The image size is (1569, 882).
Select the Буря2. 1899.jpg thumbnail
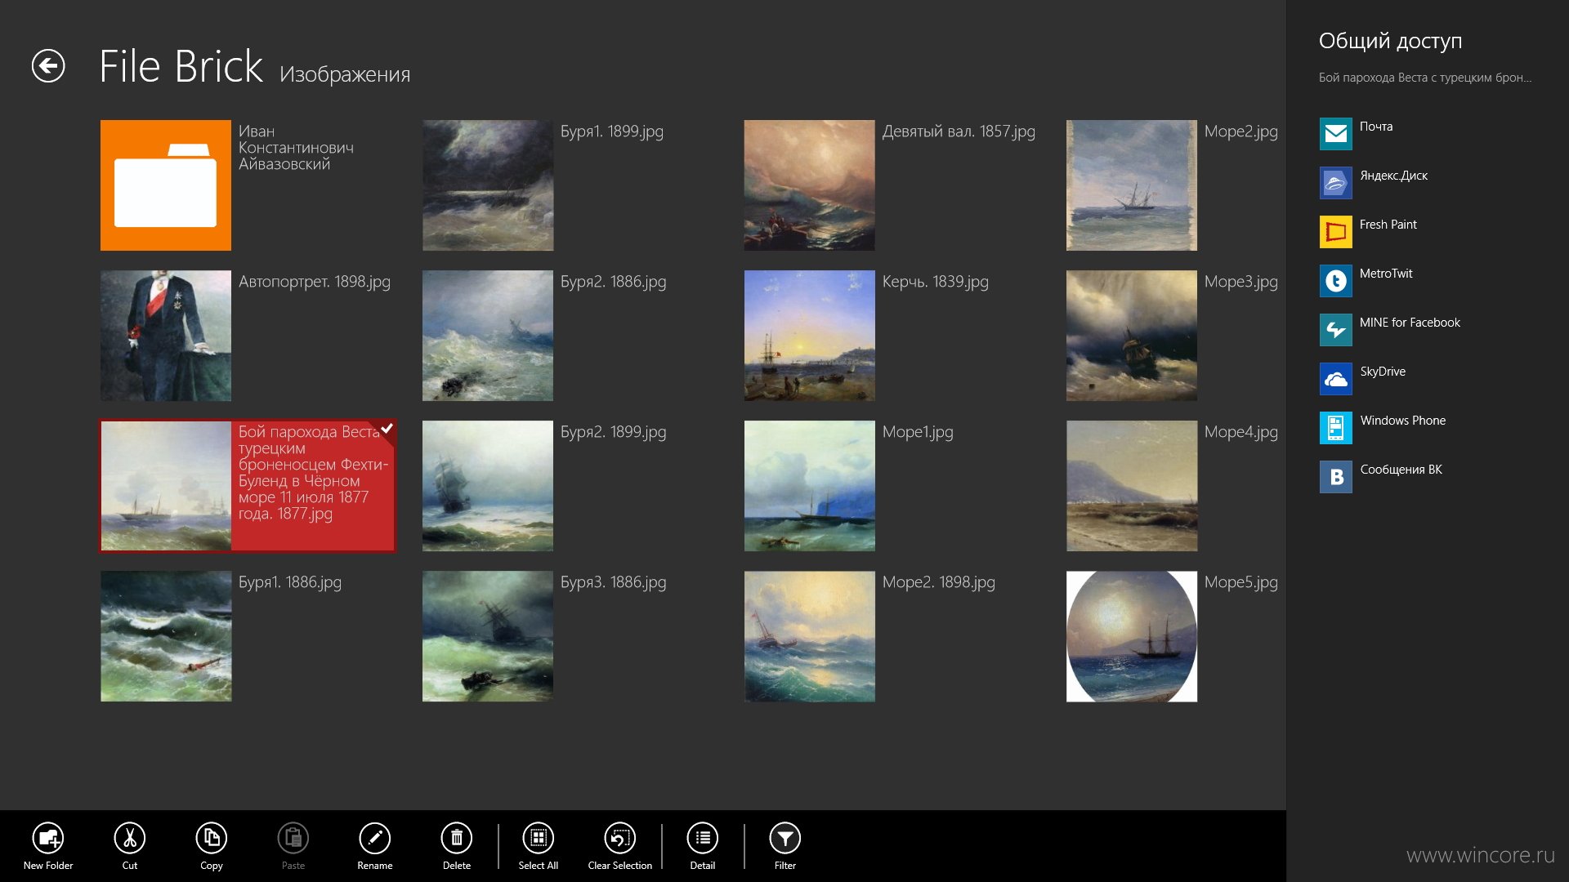(488, 486)
